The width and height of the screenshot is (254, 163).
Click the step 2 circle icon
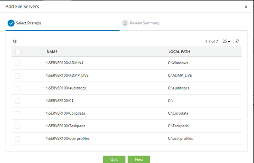(125, 23)
